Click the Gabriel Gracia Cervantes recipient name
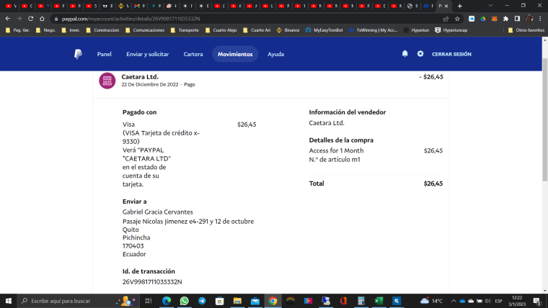 158,212
